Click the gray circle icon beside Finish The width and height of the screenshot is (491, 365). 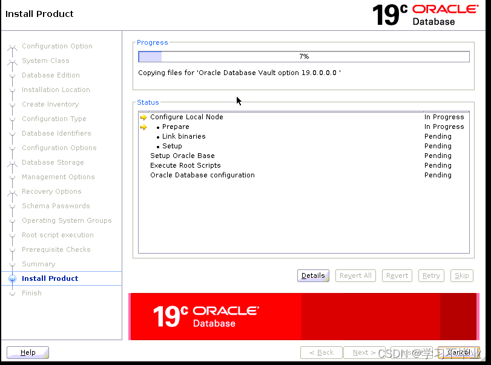click(13, 293)
